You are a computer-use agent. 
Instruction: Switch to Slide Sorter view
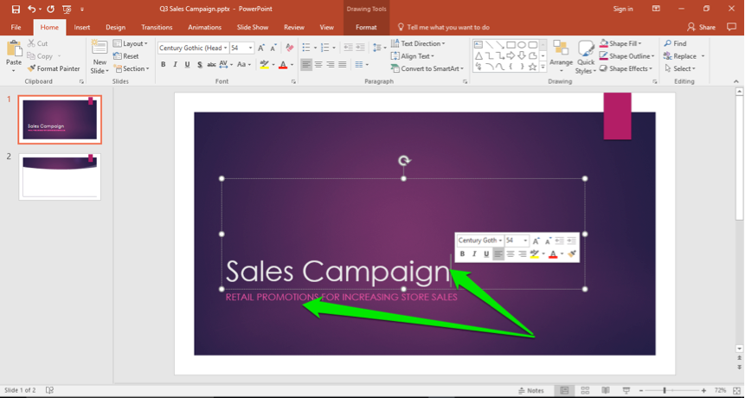pos(585,390)
